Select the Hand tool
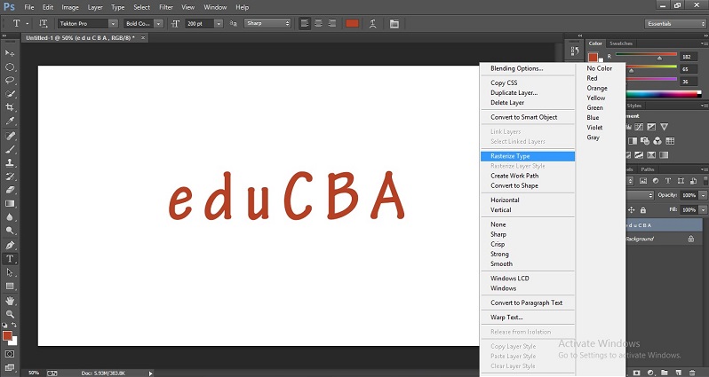 click(11, 301)
